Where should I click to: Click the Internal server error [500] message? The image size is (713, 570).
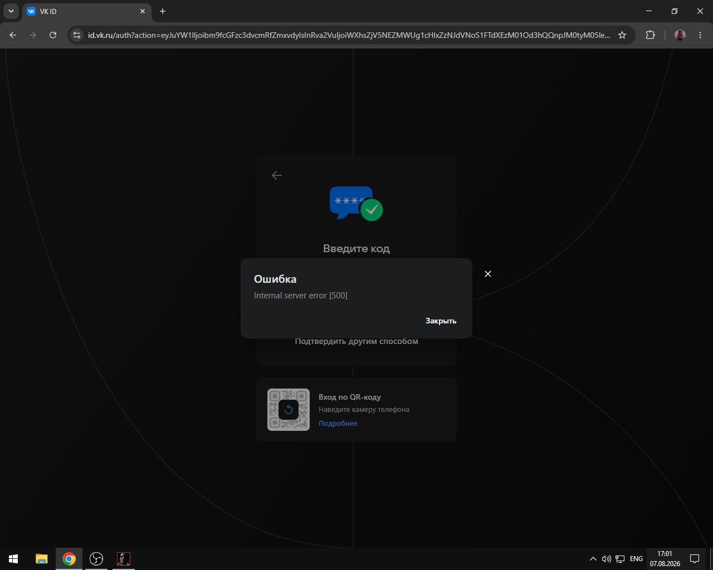(x=301, y=296)
